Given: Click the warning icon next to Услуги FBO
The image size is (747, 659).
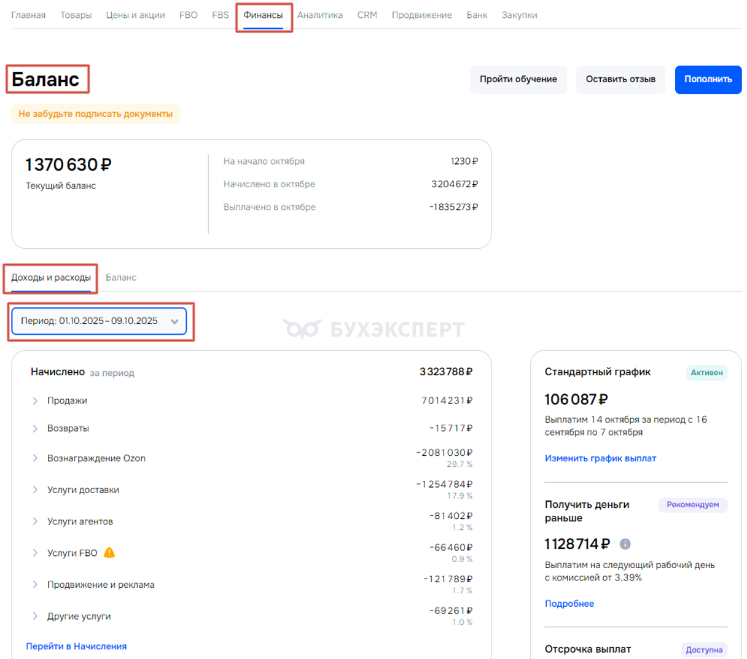Looking at the screenshot, I should click(x=109, y=552).
